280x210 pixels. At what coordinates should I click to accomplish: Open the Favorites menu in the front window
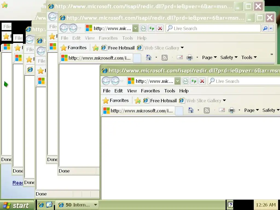150,91
